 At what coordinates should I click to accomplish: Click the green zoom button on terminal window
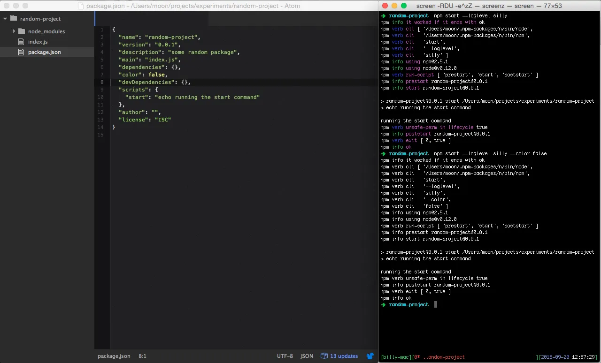tap(403, 6)
